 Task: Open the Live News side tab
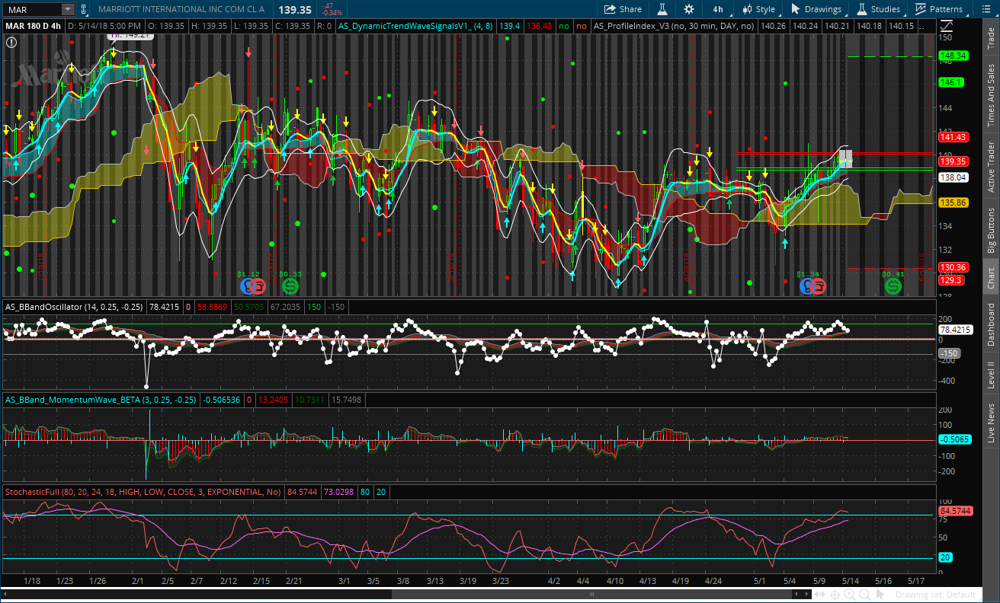[x=991, y=423]
